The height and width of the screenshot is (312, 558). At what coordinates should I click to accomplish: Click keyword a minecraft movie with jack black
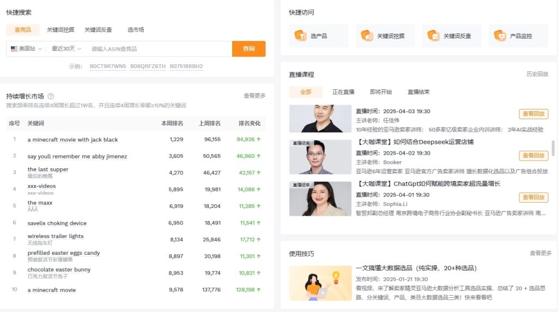72,139
